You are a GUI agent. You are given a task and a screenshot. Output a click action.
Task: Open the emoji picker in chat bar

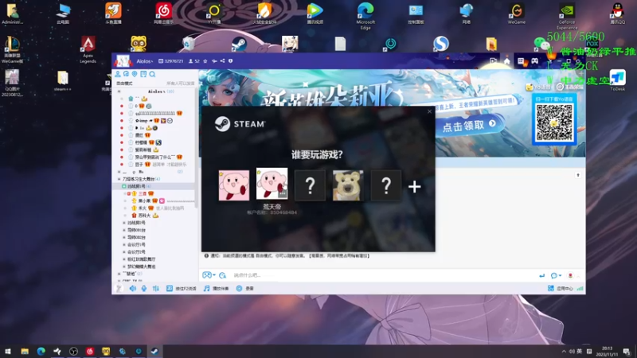[x=222, y=275]
